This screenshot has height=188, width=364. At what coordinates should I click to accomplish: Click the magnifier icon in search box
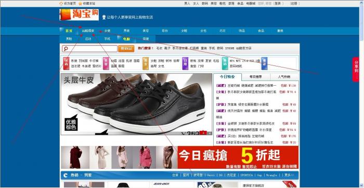(66, 49)
